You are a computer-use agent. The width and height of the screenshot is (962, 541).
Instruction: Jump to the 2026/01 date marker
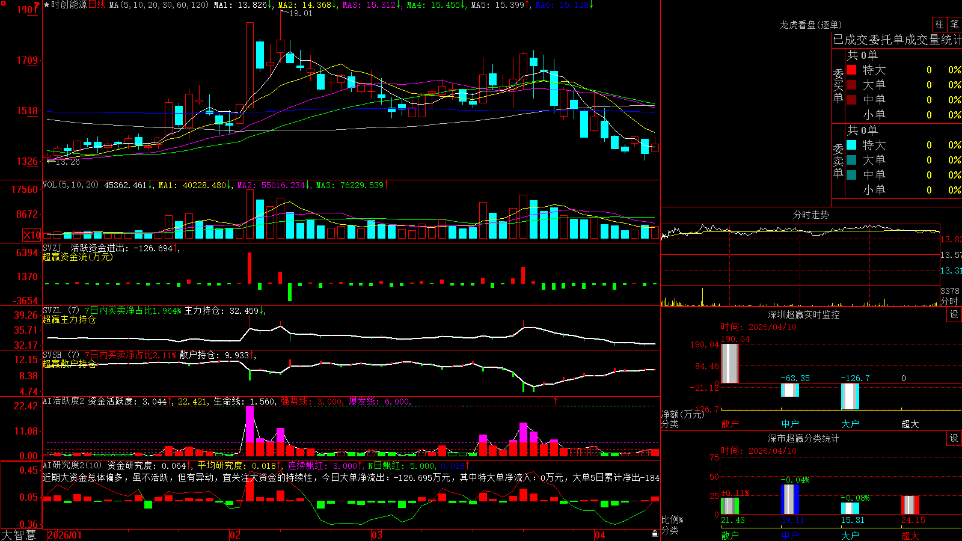[x=64, y=535]
